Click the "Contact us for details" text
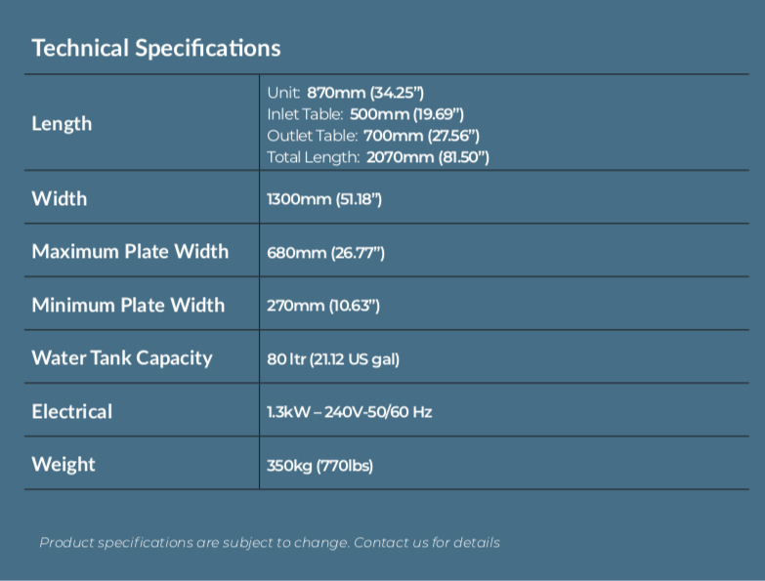Viewport: 765px width, 581px height. click(426, 542)
